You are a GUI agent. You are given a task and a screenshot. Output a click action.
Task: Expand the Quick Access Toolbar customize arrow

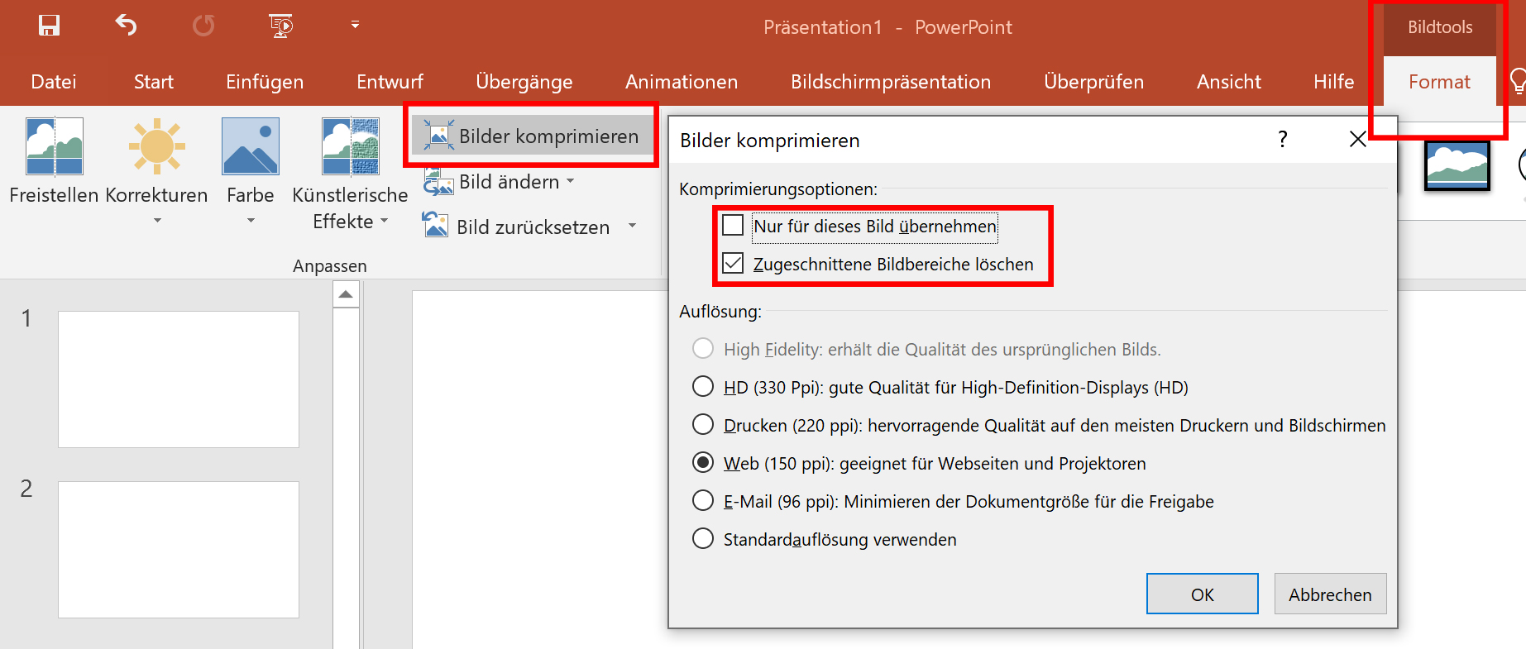355,26
